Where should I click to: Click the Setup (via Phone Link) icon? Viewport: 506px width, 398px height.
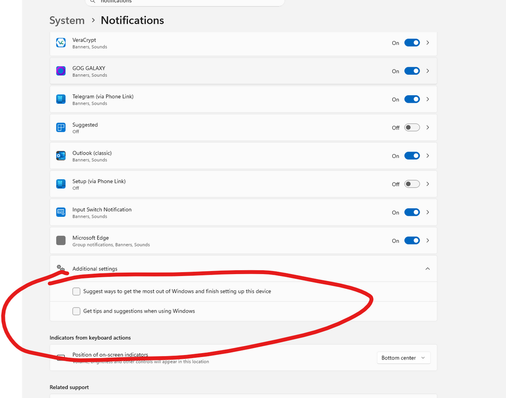point(61,184)
